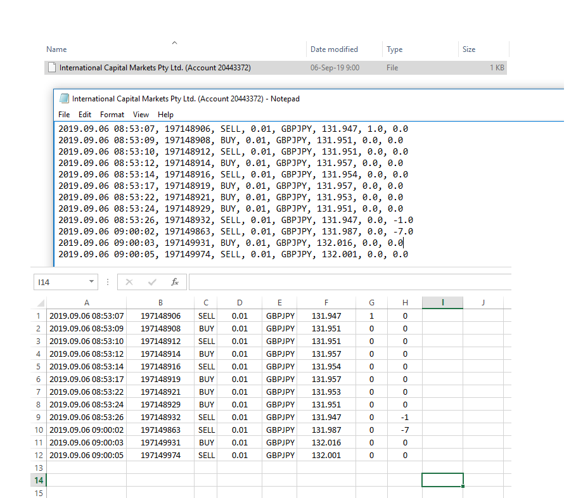This screenshot has width=583, height=498.
Task: Open the Notepad Edit menu
Action: pyautogui.click(x=85, y=115)
